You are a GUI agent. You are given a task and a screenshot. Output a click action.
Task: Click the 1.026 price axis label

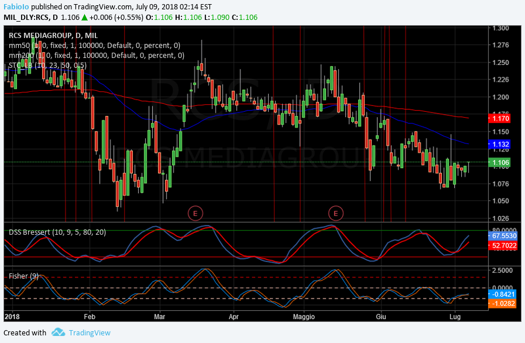[x=500, y=218]
